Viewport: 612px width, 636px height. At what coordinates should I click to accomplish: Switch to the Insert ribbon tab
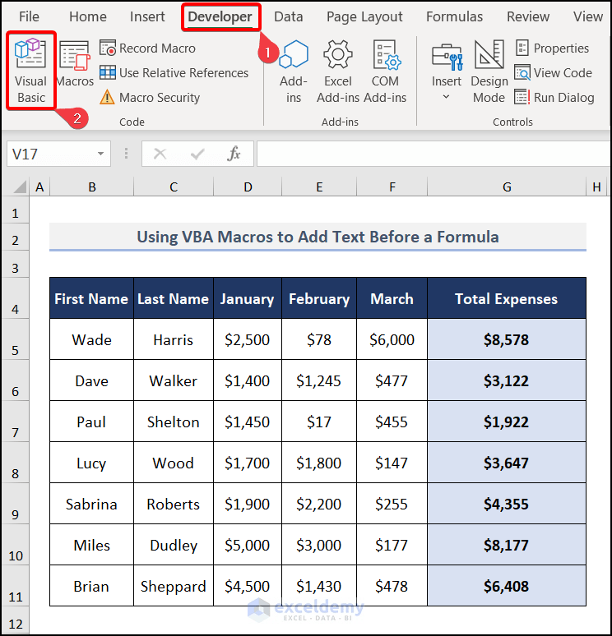coord(147,16)
